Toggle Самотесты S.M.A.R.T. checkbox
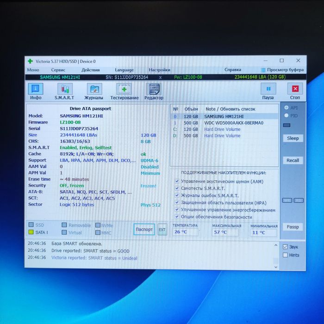This screenshot has width=324, height=324. coord(177,188)
